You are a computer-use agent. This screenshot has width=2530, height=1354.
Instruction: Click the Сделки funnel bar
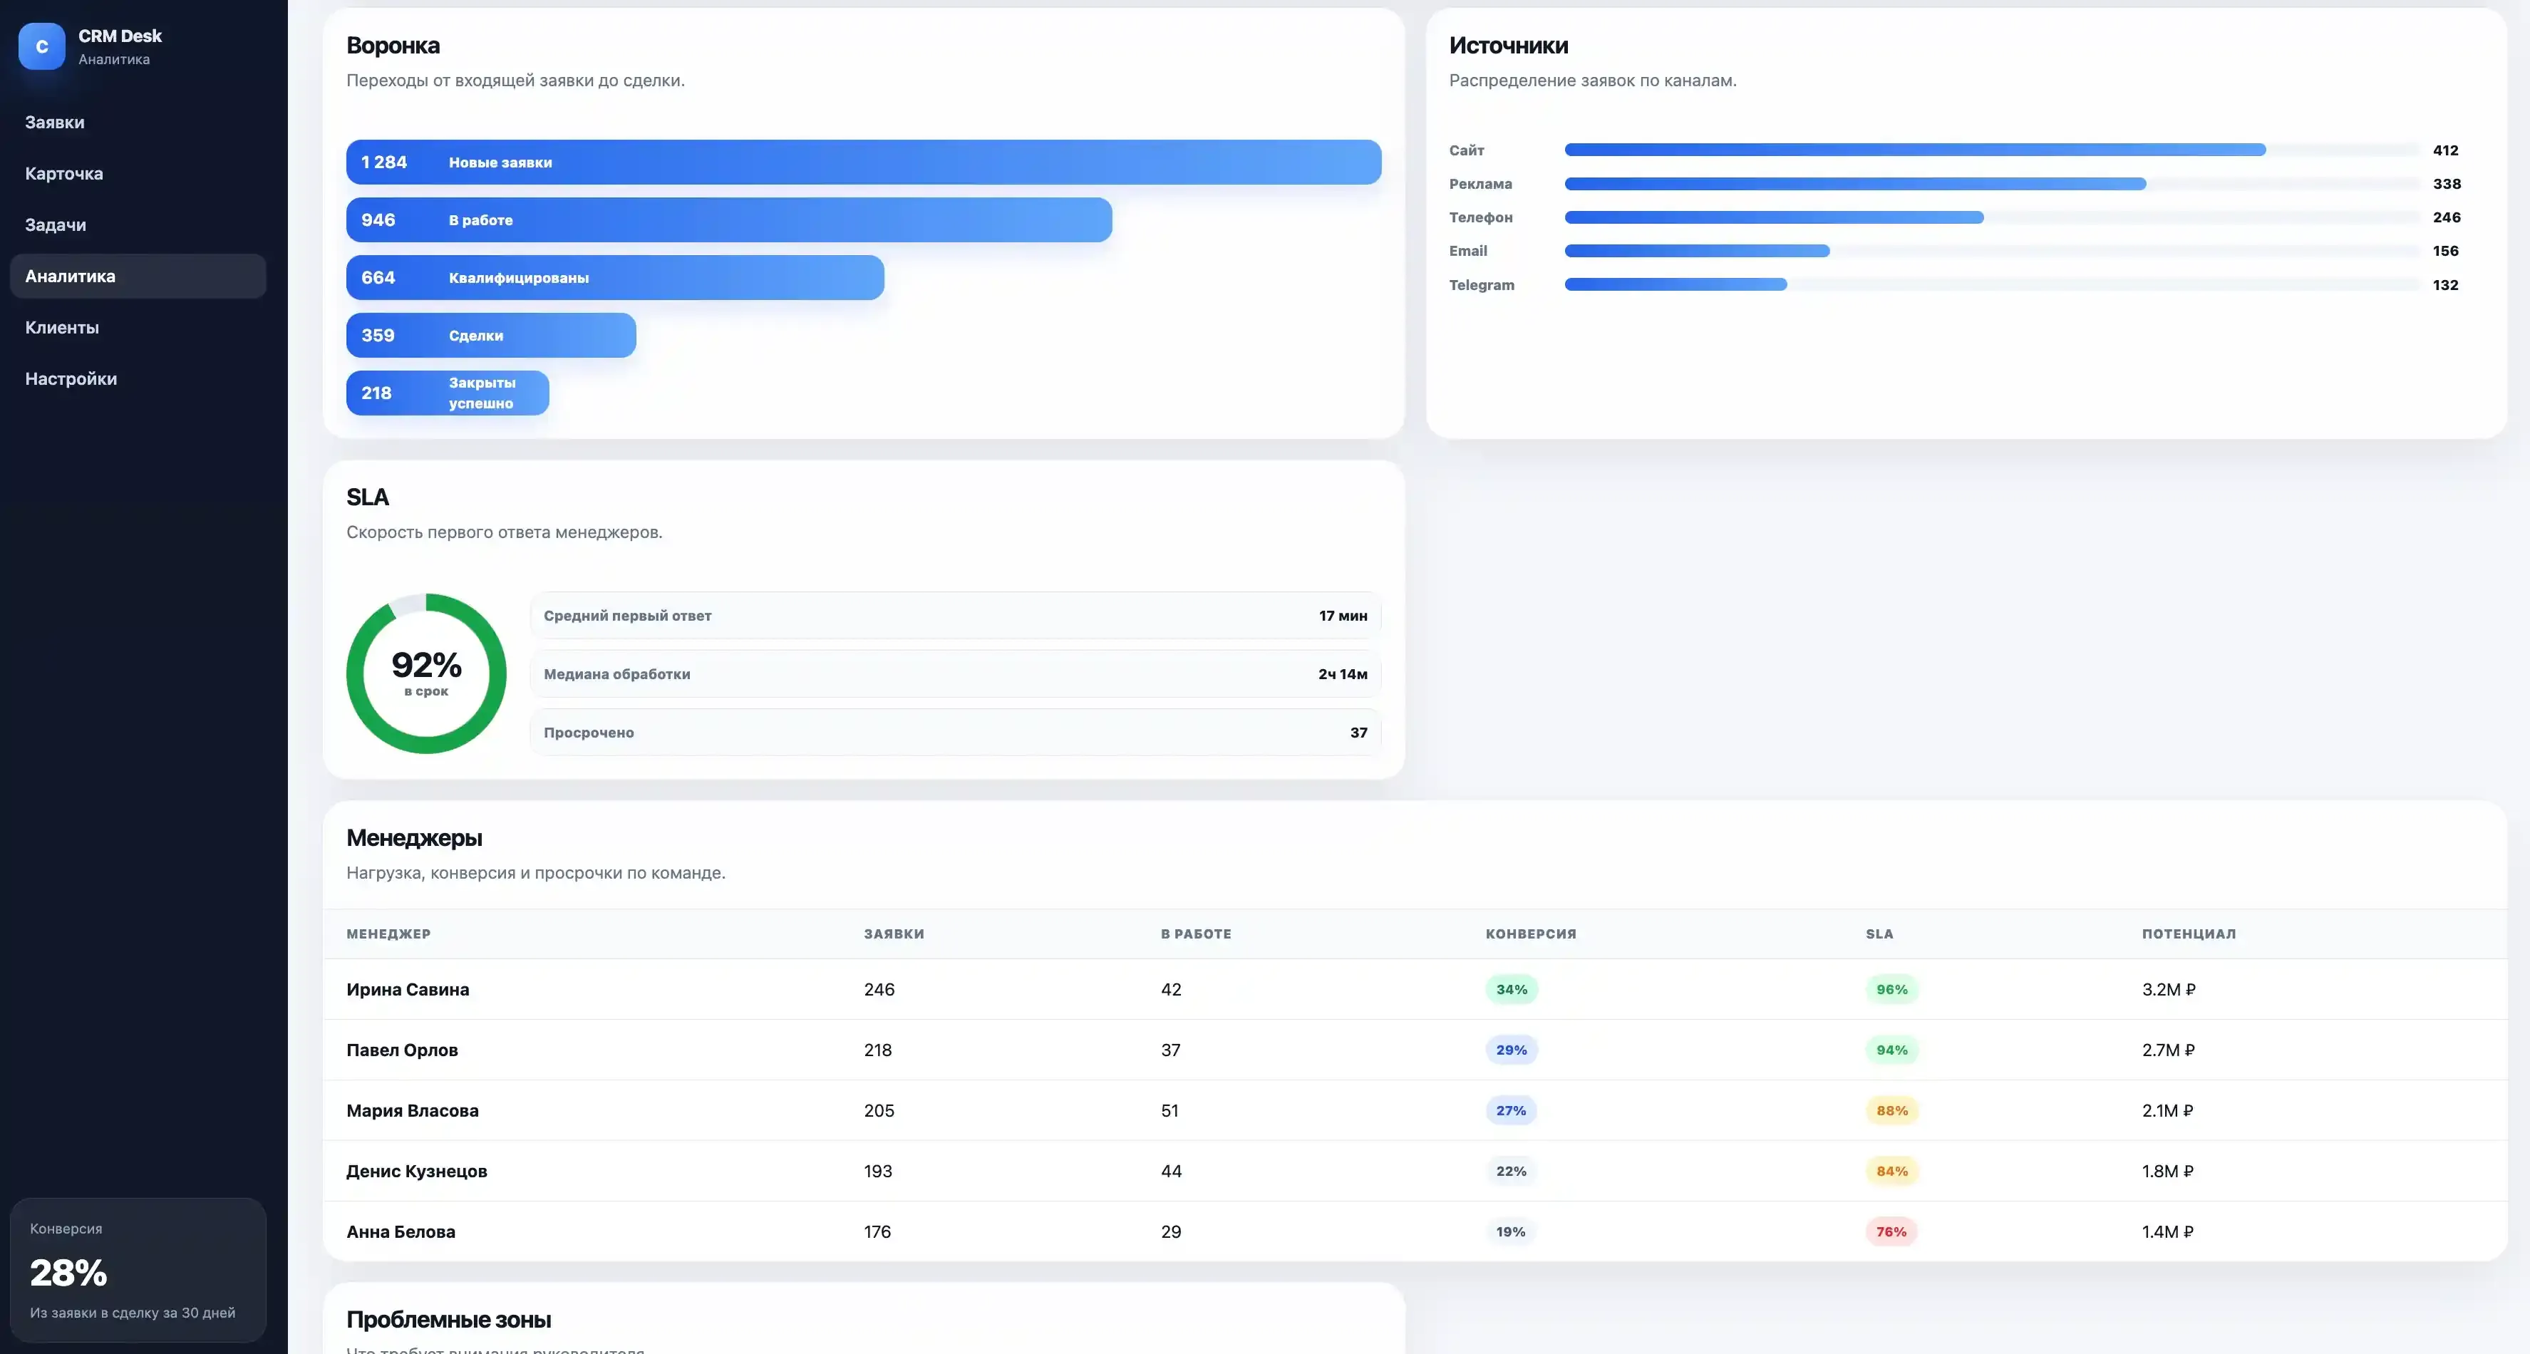point(491,336)
